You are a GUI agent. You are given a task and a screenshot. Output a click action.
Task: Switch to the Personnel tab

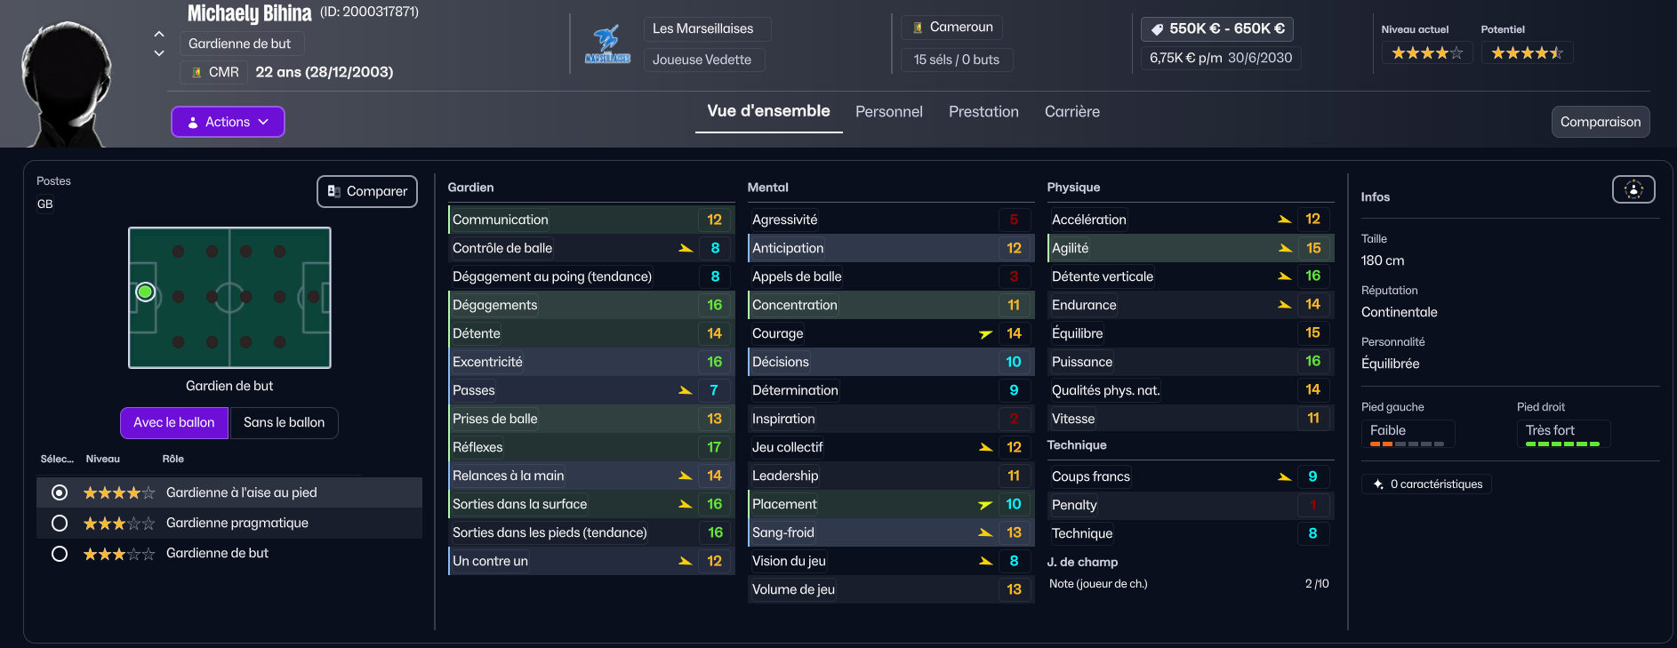[x=888, y=112]
